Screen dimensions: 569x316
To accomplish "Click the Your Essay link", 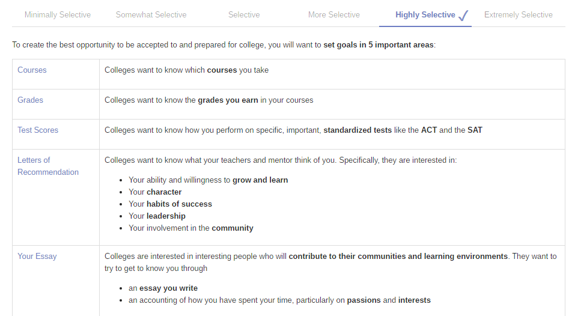I will [x=37, y=257].
